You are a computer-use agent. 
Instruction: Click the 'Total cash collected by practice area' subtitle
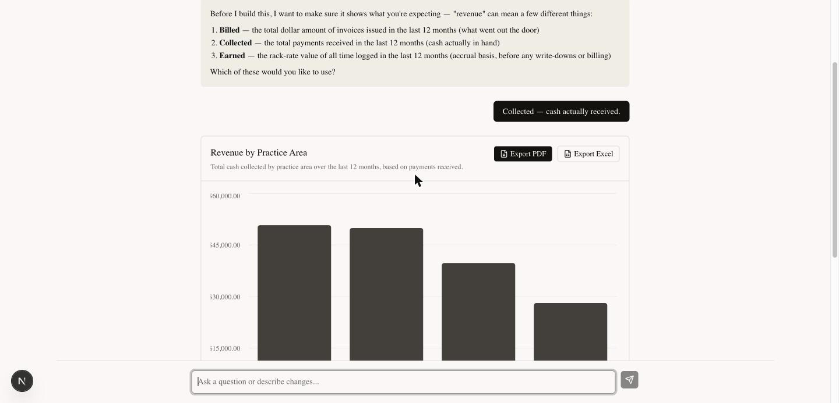(337, 167)
